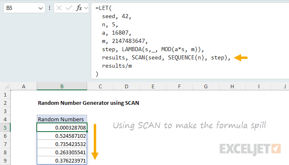The height and width of the screenshot is (165, 289).
Task: Open the Name Box dropdown arrow
Action: pos(40,8)
